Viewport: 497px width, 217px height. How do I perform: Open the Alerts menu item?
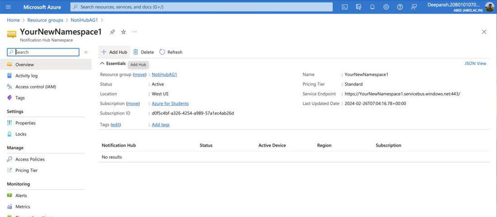point(46,196)
